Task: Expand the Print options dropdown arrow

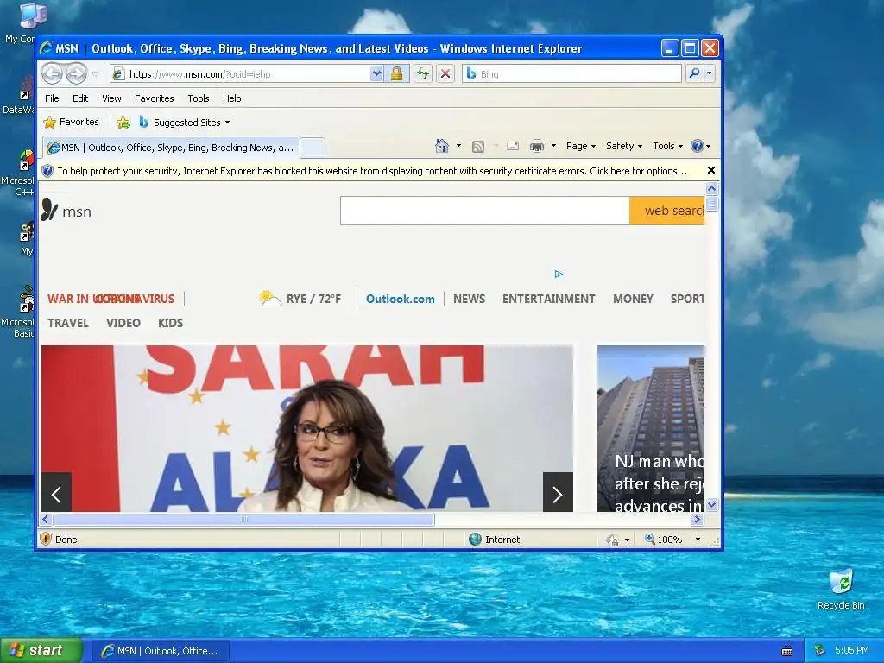Action: click(x=553, y=146)
